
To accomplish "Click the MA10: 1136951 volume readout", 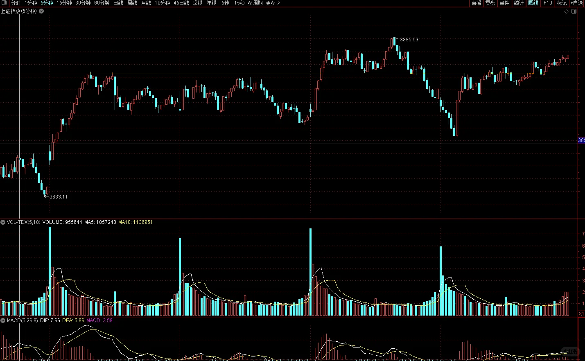I will (x=136, y=222).
